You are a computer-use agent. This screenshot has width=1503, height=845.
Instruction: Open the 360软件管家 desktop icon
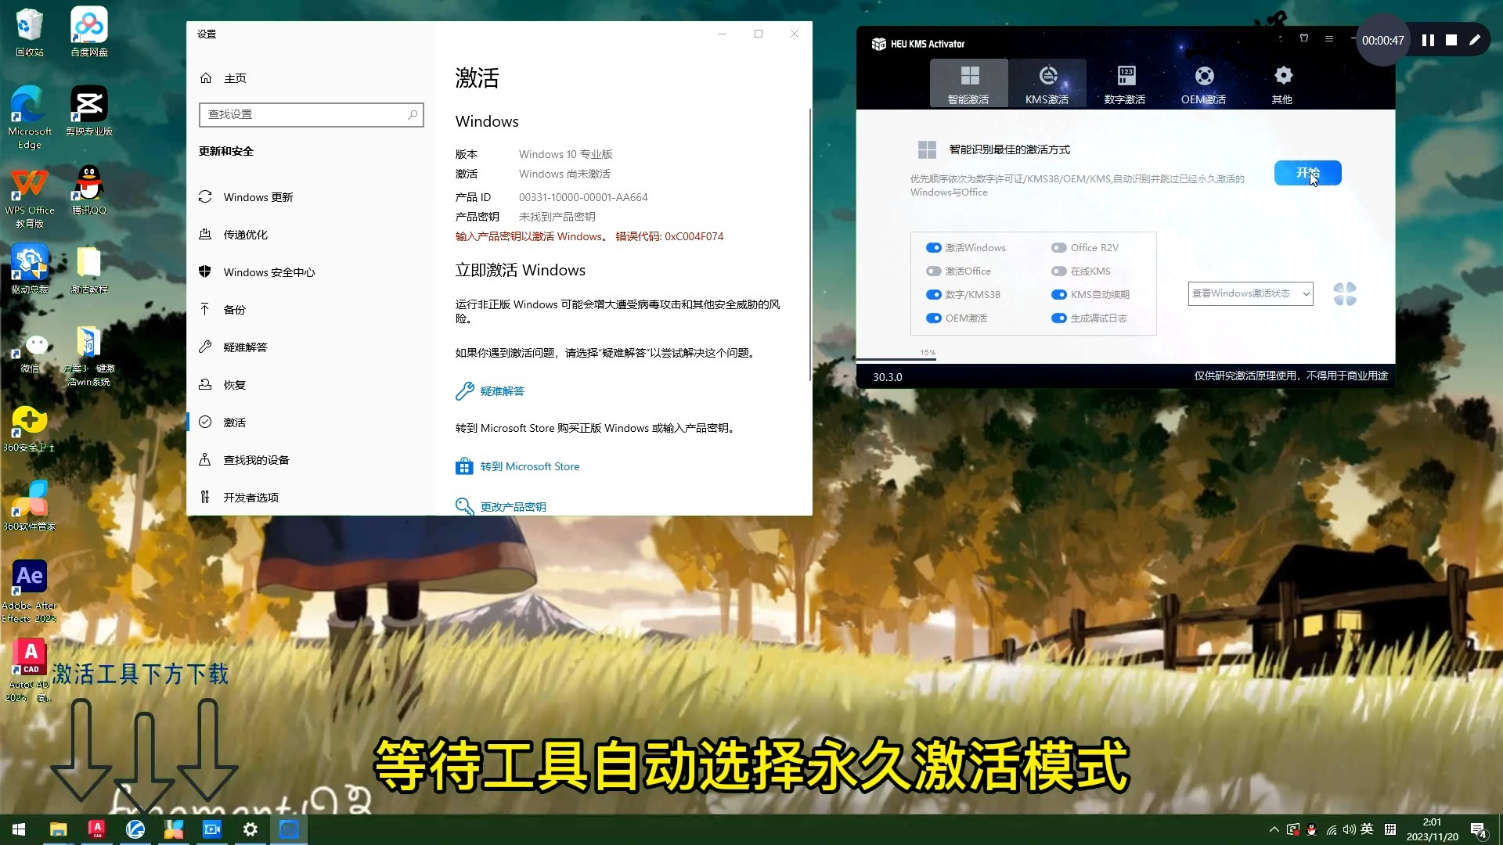coord(29,505)
